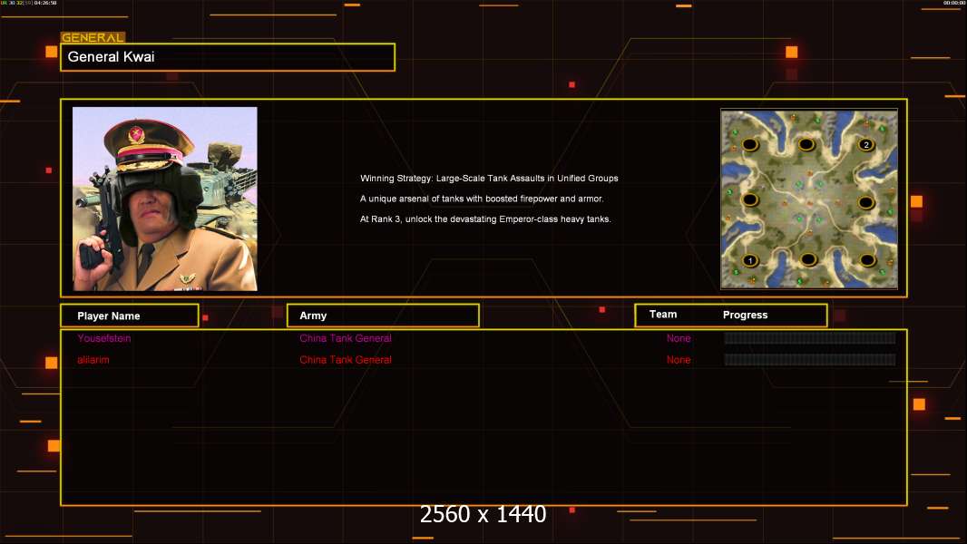Click the Progress column header

(745, 315)
